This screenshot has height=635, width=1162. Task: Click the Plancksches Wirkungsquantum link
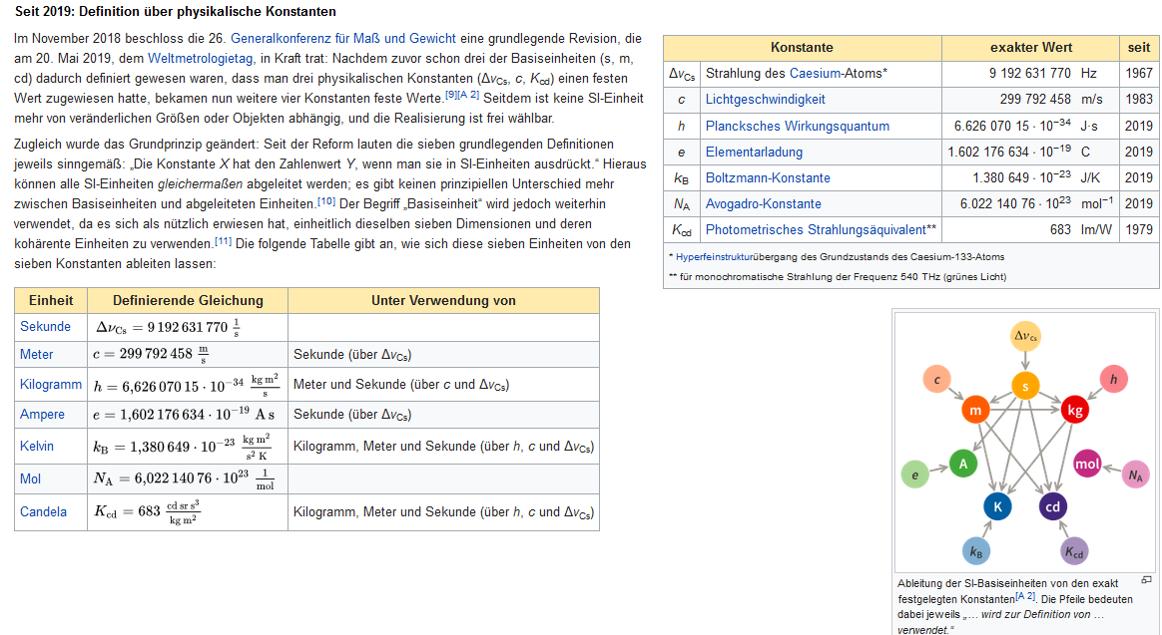pos(797,126)
